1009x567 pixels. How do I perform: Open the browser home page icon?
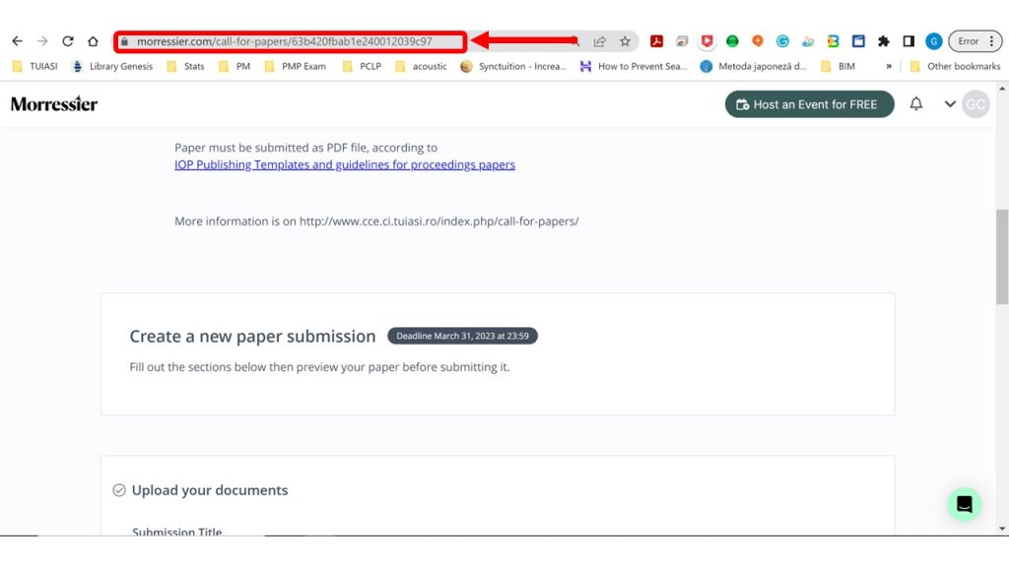pos(93,41)
